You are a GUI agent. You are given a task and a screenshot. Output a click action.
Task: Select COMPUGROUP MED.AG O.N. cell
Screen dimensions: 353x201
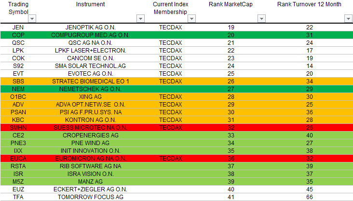point(90,35)
